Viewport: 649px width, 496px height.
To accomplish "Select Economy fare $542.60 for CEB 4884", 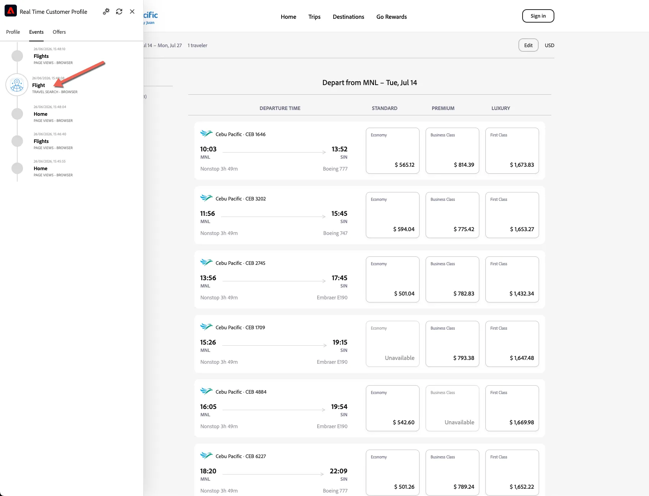I will tap(393, 408).
